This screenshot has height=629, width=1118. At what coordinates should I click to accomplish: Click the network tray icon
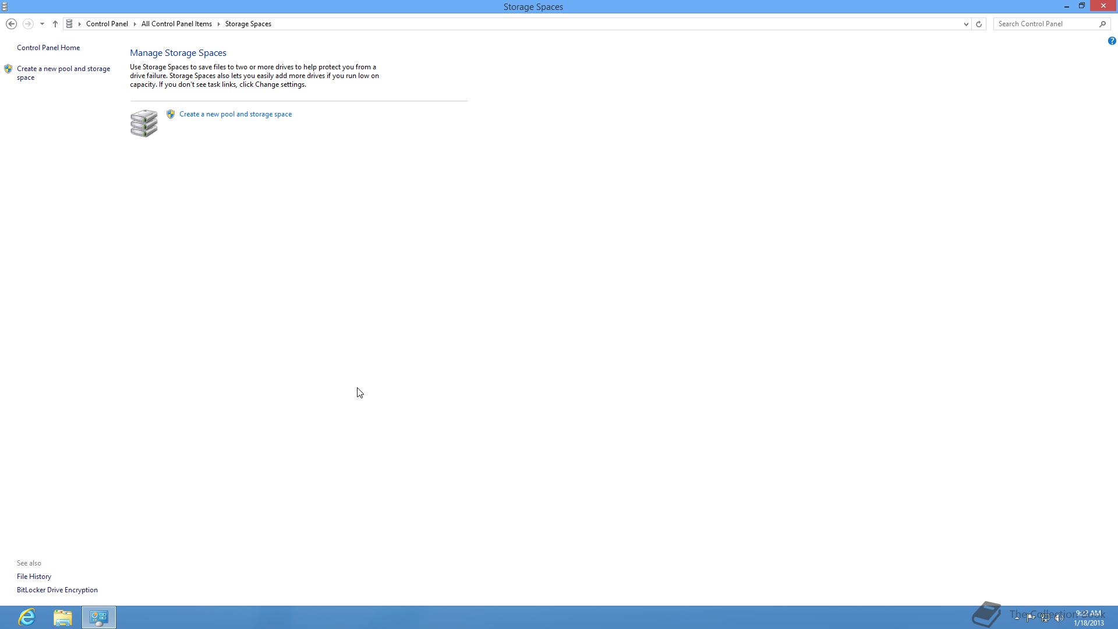click(1045, 617)
